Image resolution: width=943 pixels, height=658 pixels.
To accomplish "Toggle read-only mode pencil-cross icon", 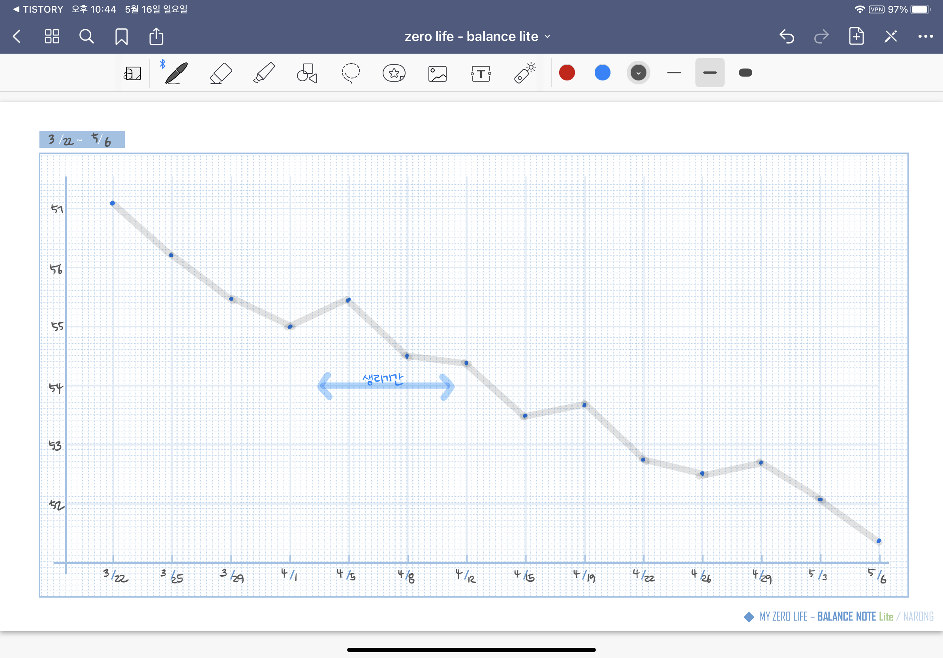I will pyautogui.click(x=890, y=37).
